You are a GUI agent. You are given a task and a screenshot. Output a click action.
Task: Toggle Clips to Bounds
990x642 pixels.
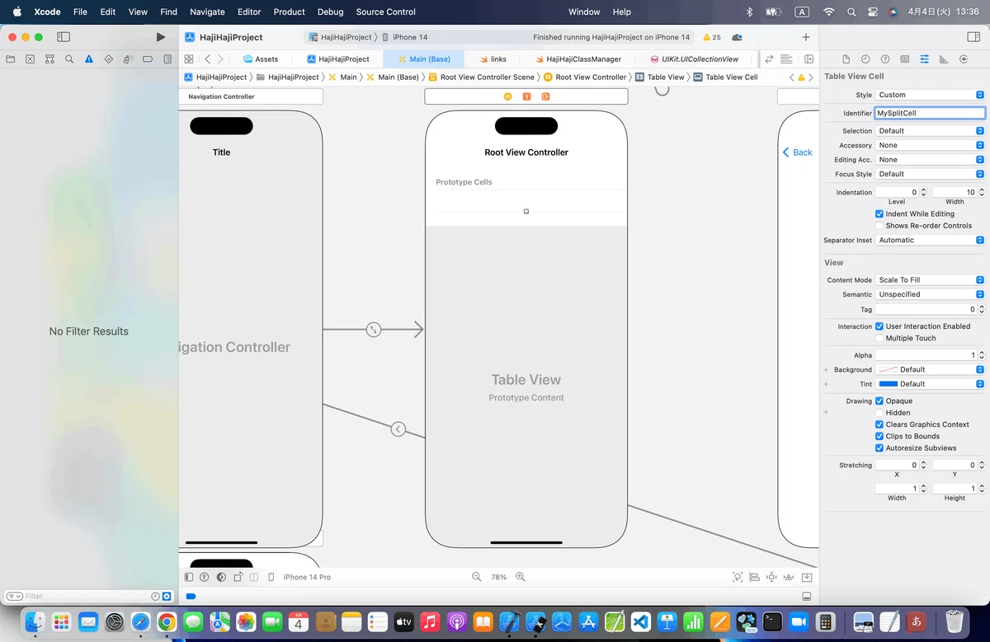[x=879, y=437]
